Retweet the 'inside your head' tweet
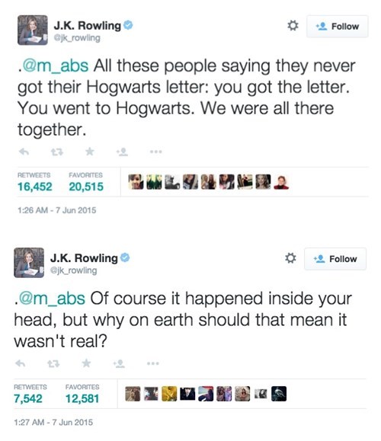The height and width of the screenshot is (441, 381). 53,363
